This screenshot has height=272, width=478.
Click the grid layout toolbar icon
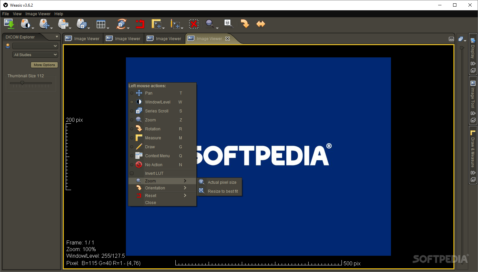[101, 24]
